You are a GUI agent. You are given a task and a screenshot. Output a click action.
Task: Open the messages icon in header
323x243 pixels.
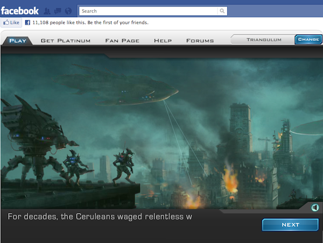click(x=58, y=11)
